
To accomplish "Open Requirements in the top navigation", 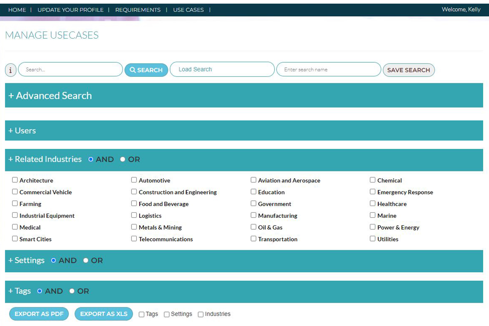I will point(138,10).
